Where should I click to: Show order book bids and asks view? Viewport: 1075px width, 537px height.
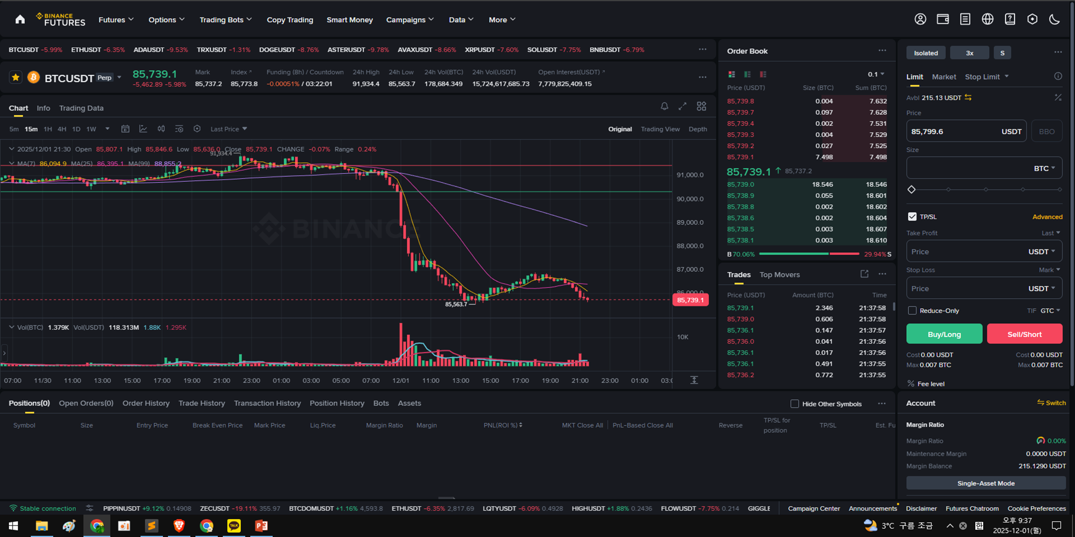tap(732, 74)
